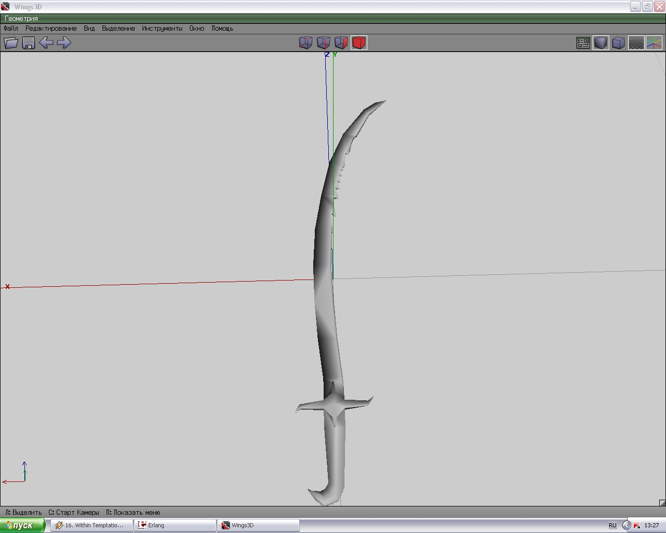666x533 pixels.
Task: Switch to the Erlang taskbar window
Action: click(175, 525)
